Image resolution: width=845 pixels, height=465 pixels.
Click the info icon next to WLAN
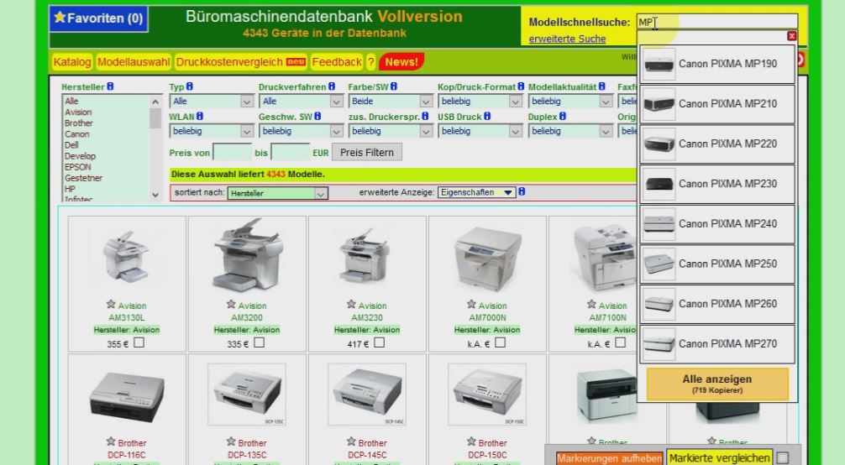click(200, 117)
